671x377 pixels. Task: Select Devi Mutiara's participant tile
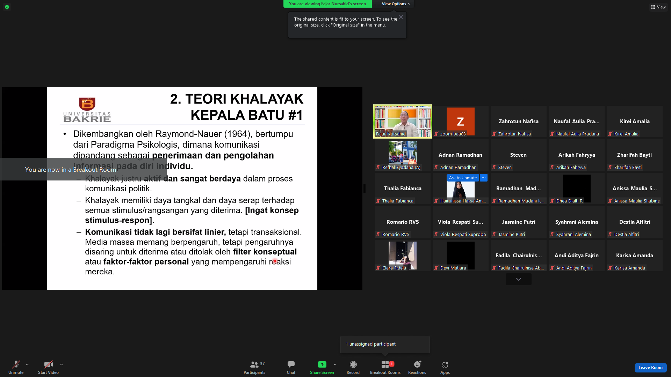click(x=461, y=256)
